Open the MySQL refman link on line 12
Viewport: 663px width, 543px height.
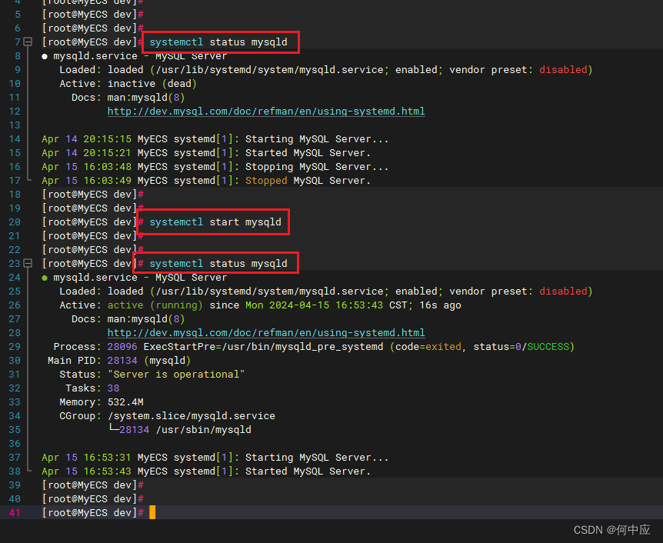coord(266,112)
